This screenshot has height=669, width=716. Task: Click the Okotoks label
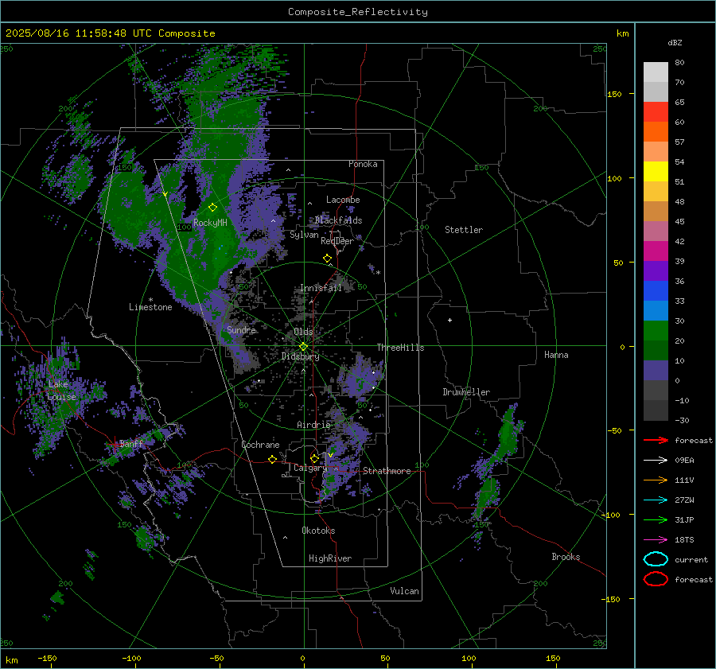click(318, 531)
